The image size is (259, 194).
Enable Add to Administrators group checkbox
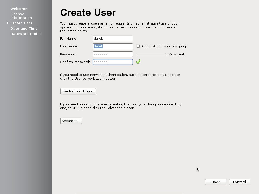click(138, 46)
